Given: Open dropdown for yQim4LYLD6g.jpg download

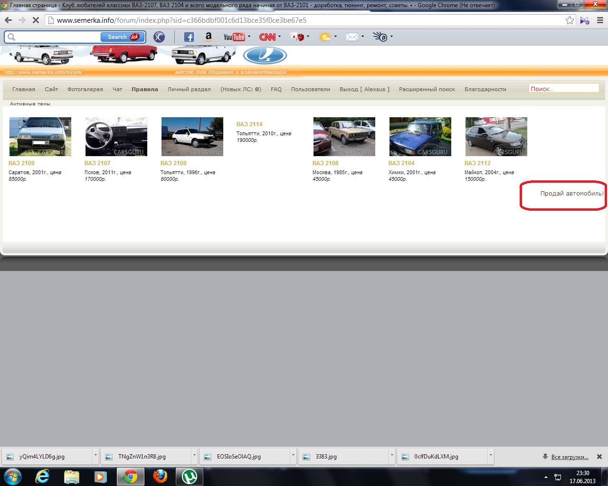Looking at the screenshot, I should pyautogui.click(x=95, y=456).
